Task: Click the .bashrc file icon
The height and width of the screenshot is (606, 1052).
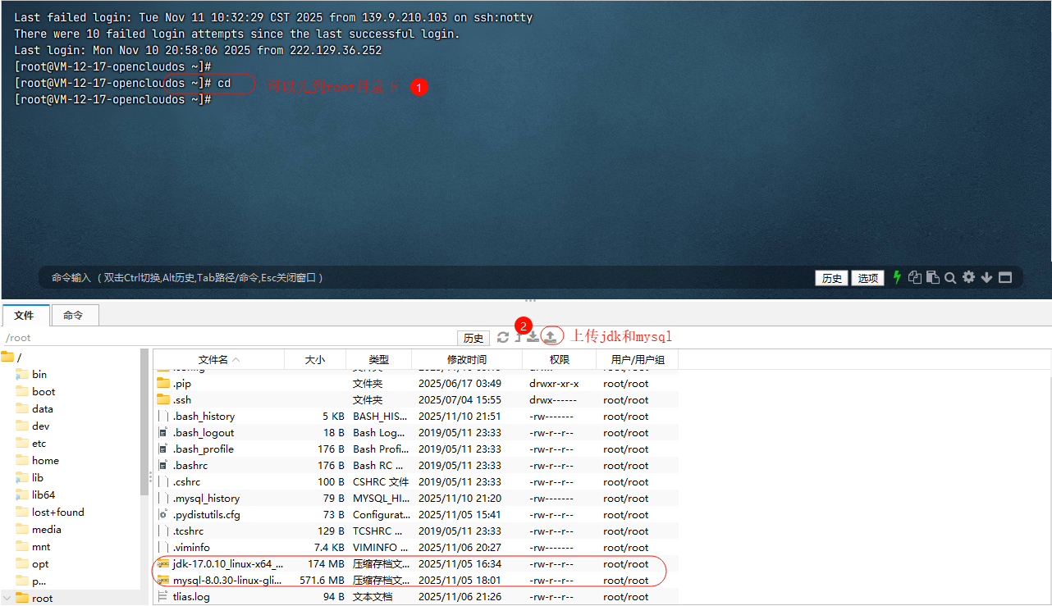Action: [163, 465]
